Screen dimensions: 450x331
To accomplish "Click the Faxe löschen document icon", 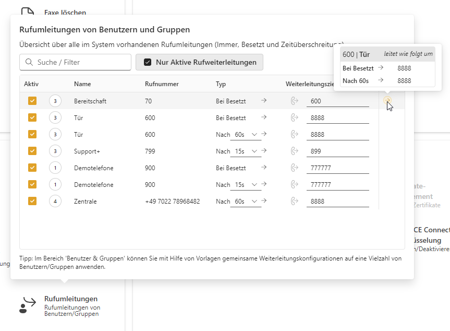I will pos(28,11).
